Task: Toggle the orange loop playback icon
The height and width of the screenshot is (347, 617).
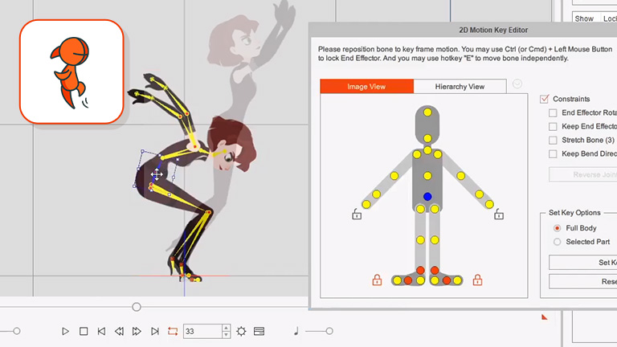Action: [x=173, y=331]
